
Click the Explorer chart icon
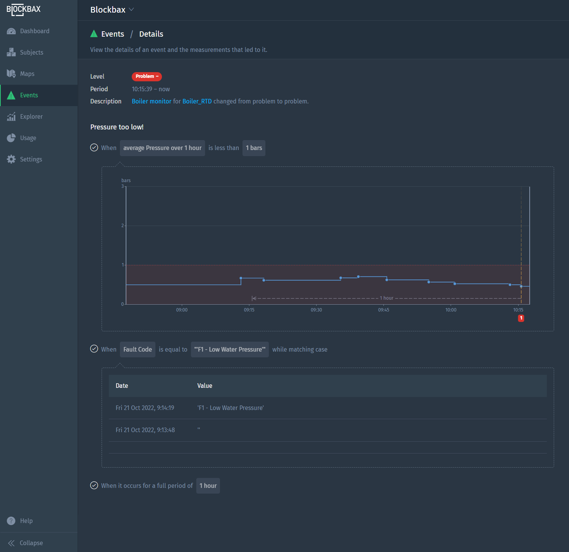(x=11, y=117)
